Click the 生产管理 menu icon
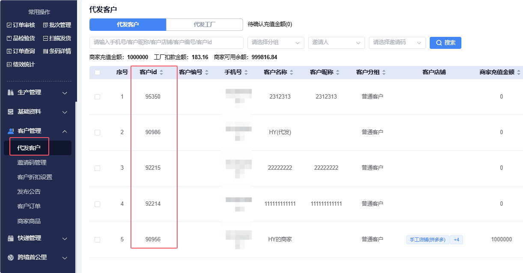 [11, 93]
